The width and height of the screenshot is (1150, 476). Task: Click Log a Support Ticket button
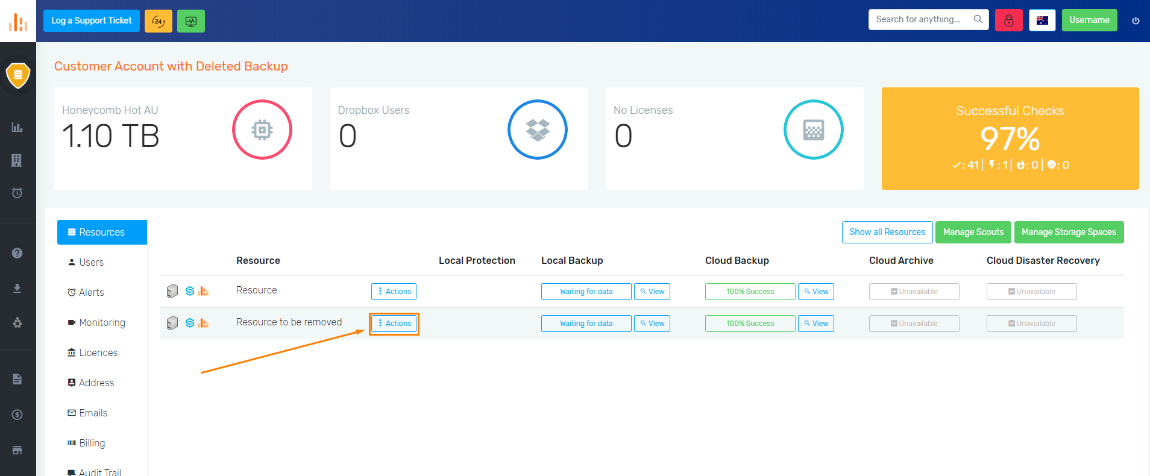point(92,21)
